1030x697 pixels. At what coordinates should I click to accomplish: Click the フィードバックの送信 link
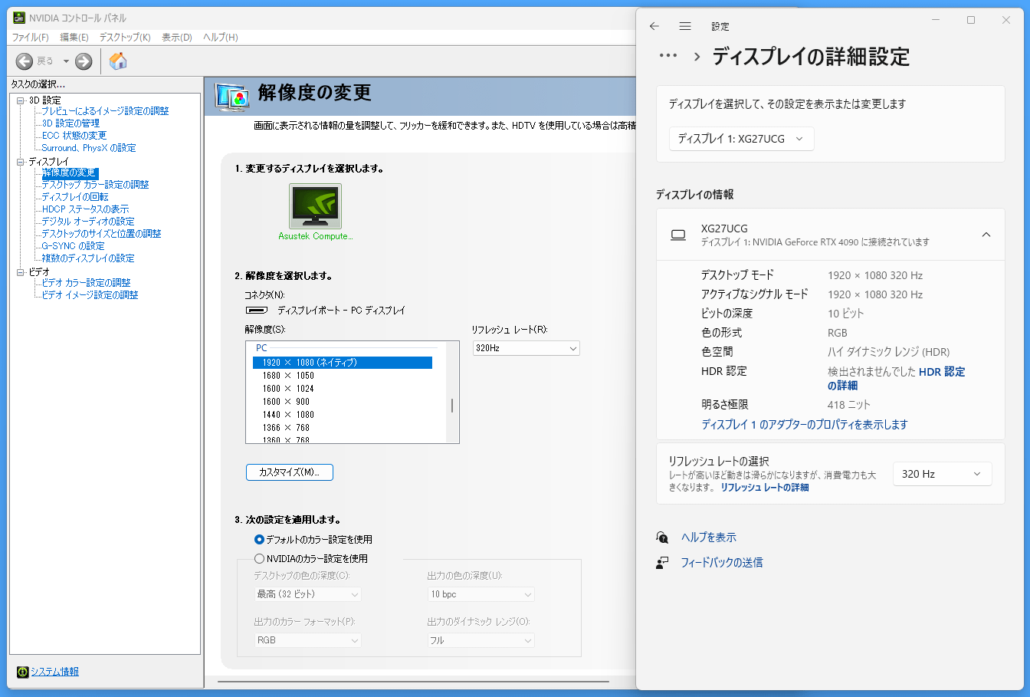pyautogui.click(x=722, y=563)
